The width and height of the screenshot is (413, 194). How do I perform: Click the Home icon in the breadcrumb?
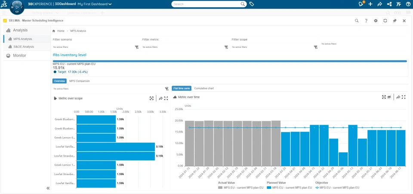pyautogui.click(x=54, y=31)
